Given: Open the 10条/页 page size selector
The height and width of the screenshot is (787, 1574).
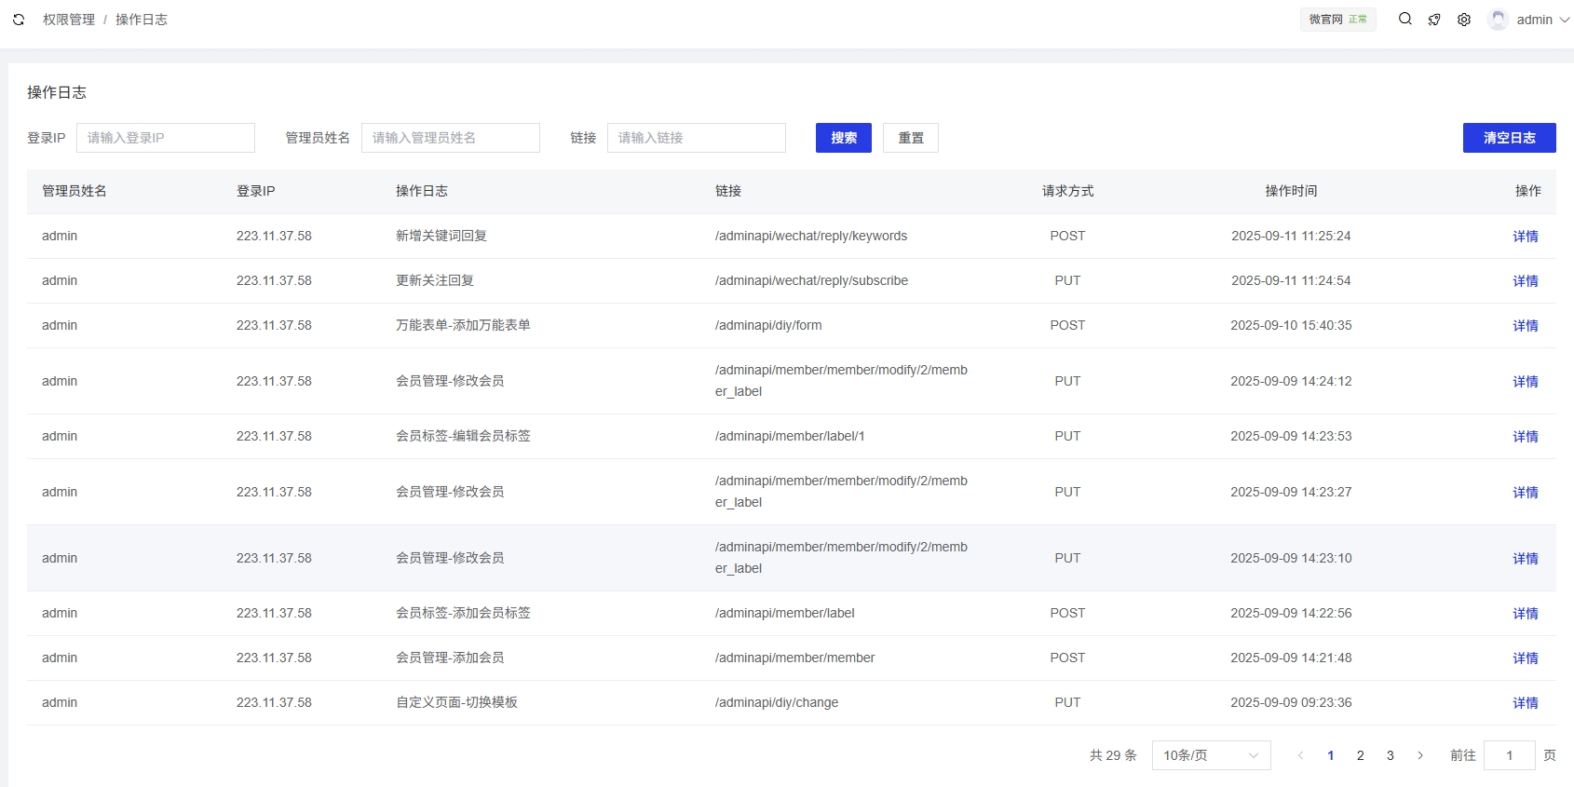Looking at the screenshot, I should pyautogui.click(x=1211, y=755).
